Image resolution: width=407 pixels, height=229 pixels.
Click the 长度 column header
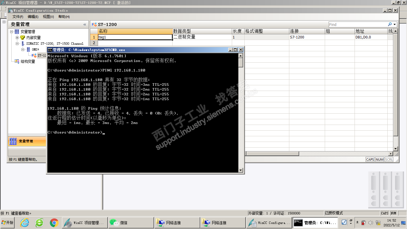pos(238,31)
